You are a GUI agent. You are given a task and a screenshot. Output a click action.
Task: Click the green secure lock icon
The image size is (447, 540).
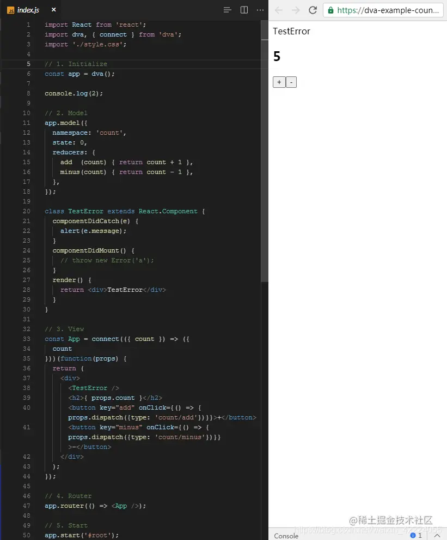[x=330, y=10]
